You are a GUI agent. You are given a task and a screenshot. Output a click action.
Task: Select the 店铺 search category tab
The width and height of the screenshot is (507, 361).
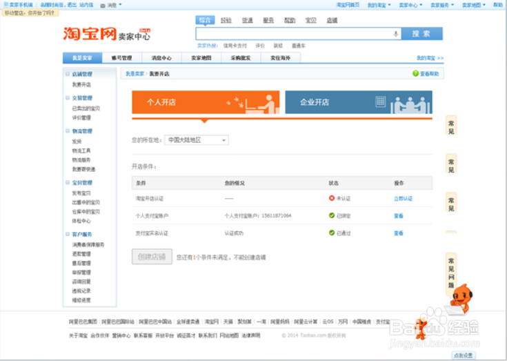click(332, 20)
